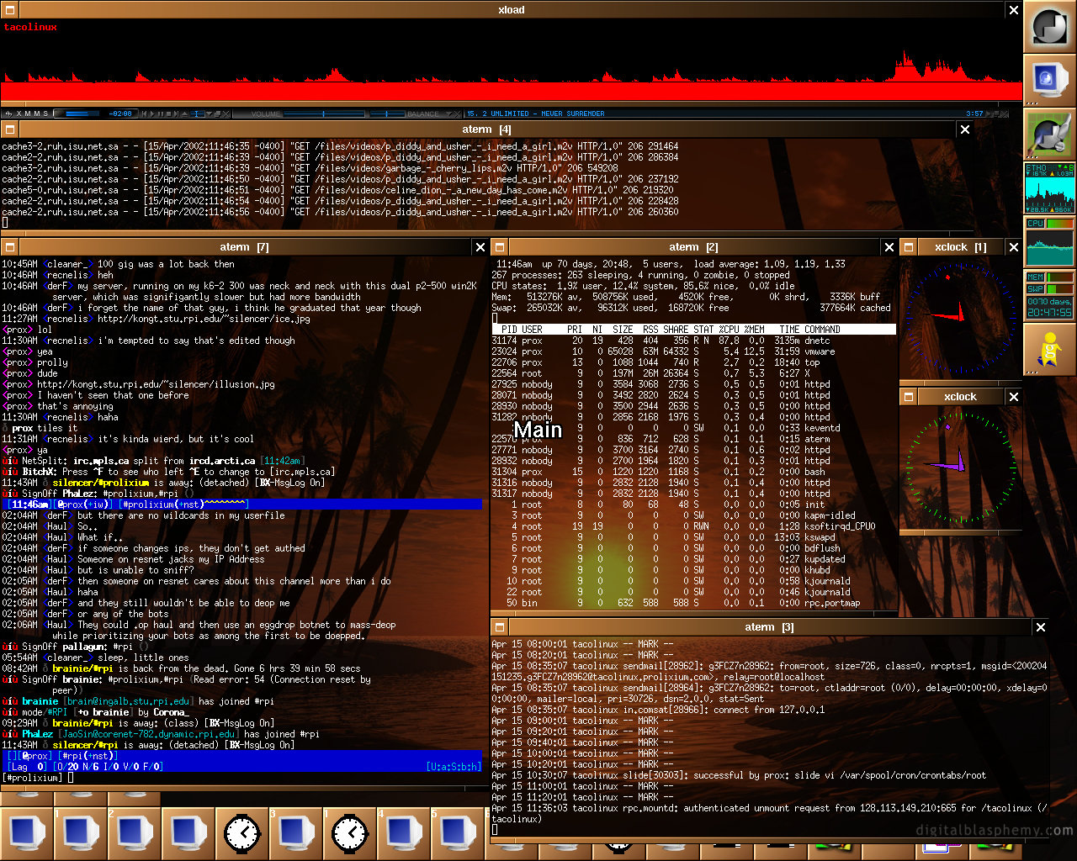
Task: Click the celine_dion log entry in aterm [4]
Action: tap(337, 190)
